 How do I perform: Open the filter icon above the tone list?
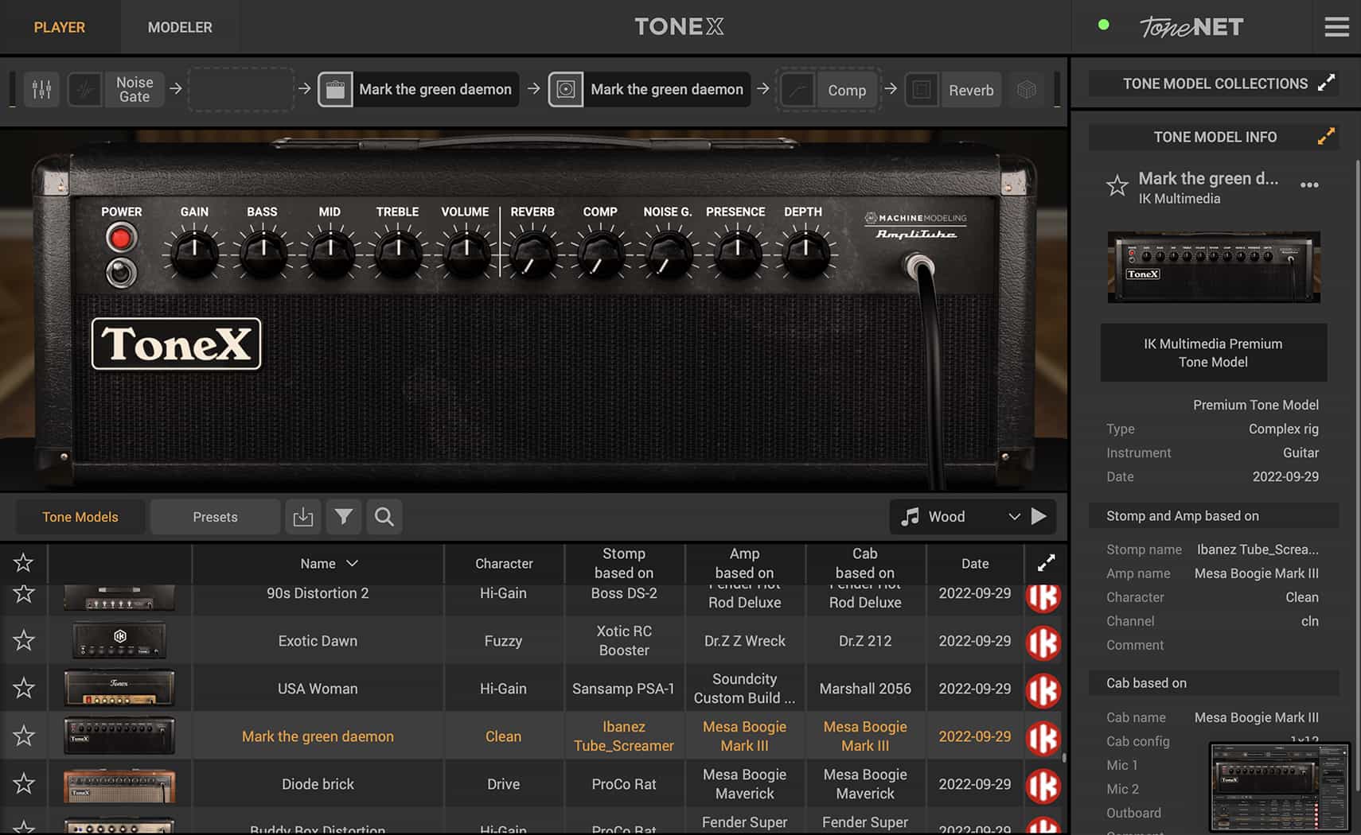coord(344,517)
